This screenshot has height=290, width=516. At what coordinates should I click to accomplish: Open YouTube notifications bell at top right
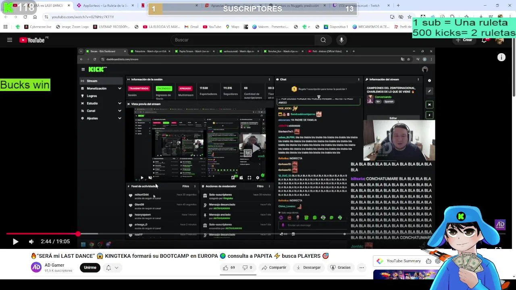(484, 40)
